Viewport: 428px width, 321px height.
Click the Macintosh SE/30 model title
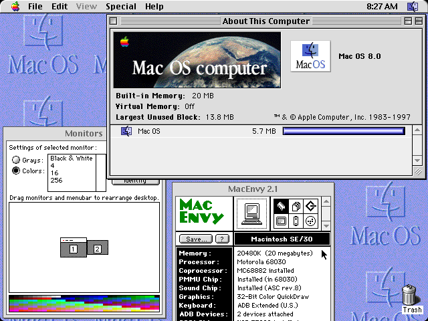coord(282,239)
